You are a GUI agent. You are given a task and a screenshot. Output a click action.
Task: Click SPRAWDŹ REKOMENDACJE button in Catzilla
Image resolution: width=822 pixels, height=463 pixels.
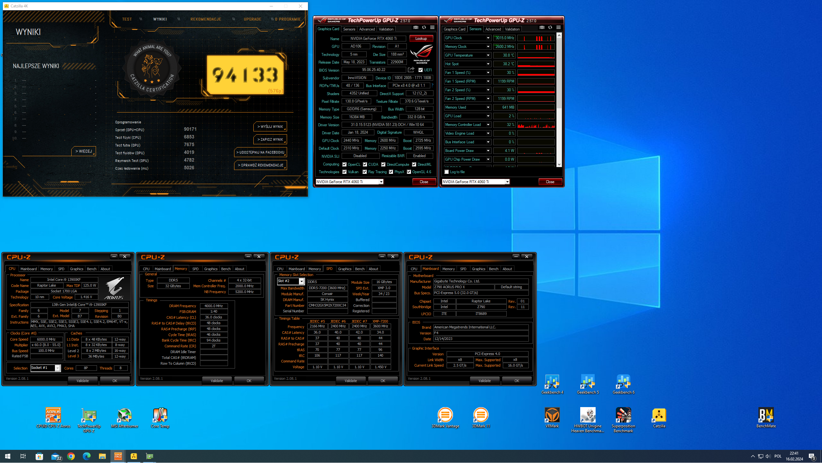[x=260, y=165]
